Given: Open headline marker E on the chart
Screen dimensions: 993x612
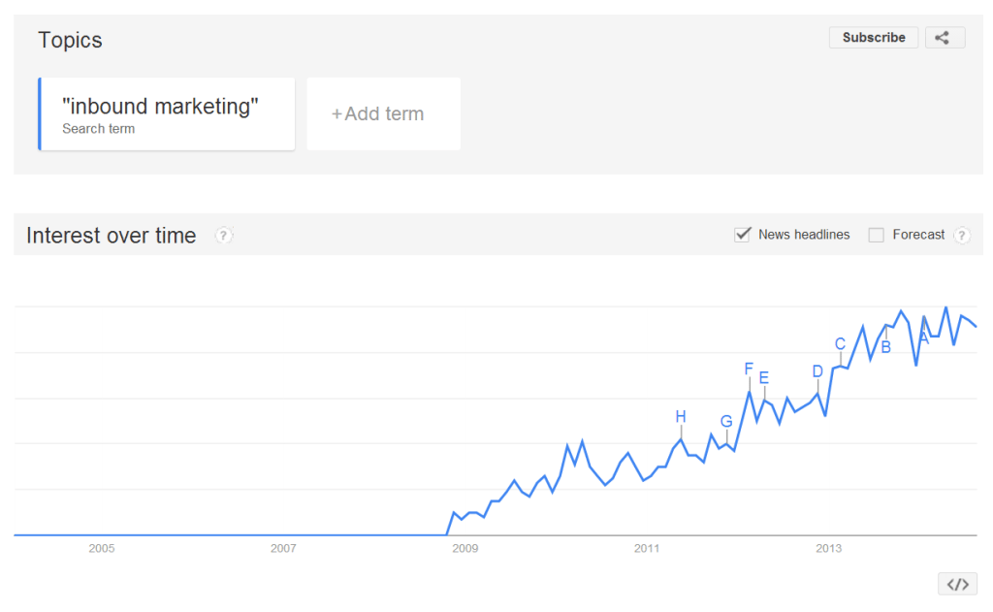Looking at the screenshot, I should coord(764,377).
